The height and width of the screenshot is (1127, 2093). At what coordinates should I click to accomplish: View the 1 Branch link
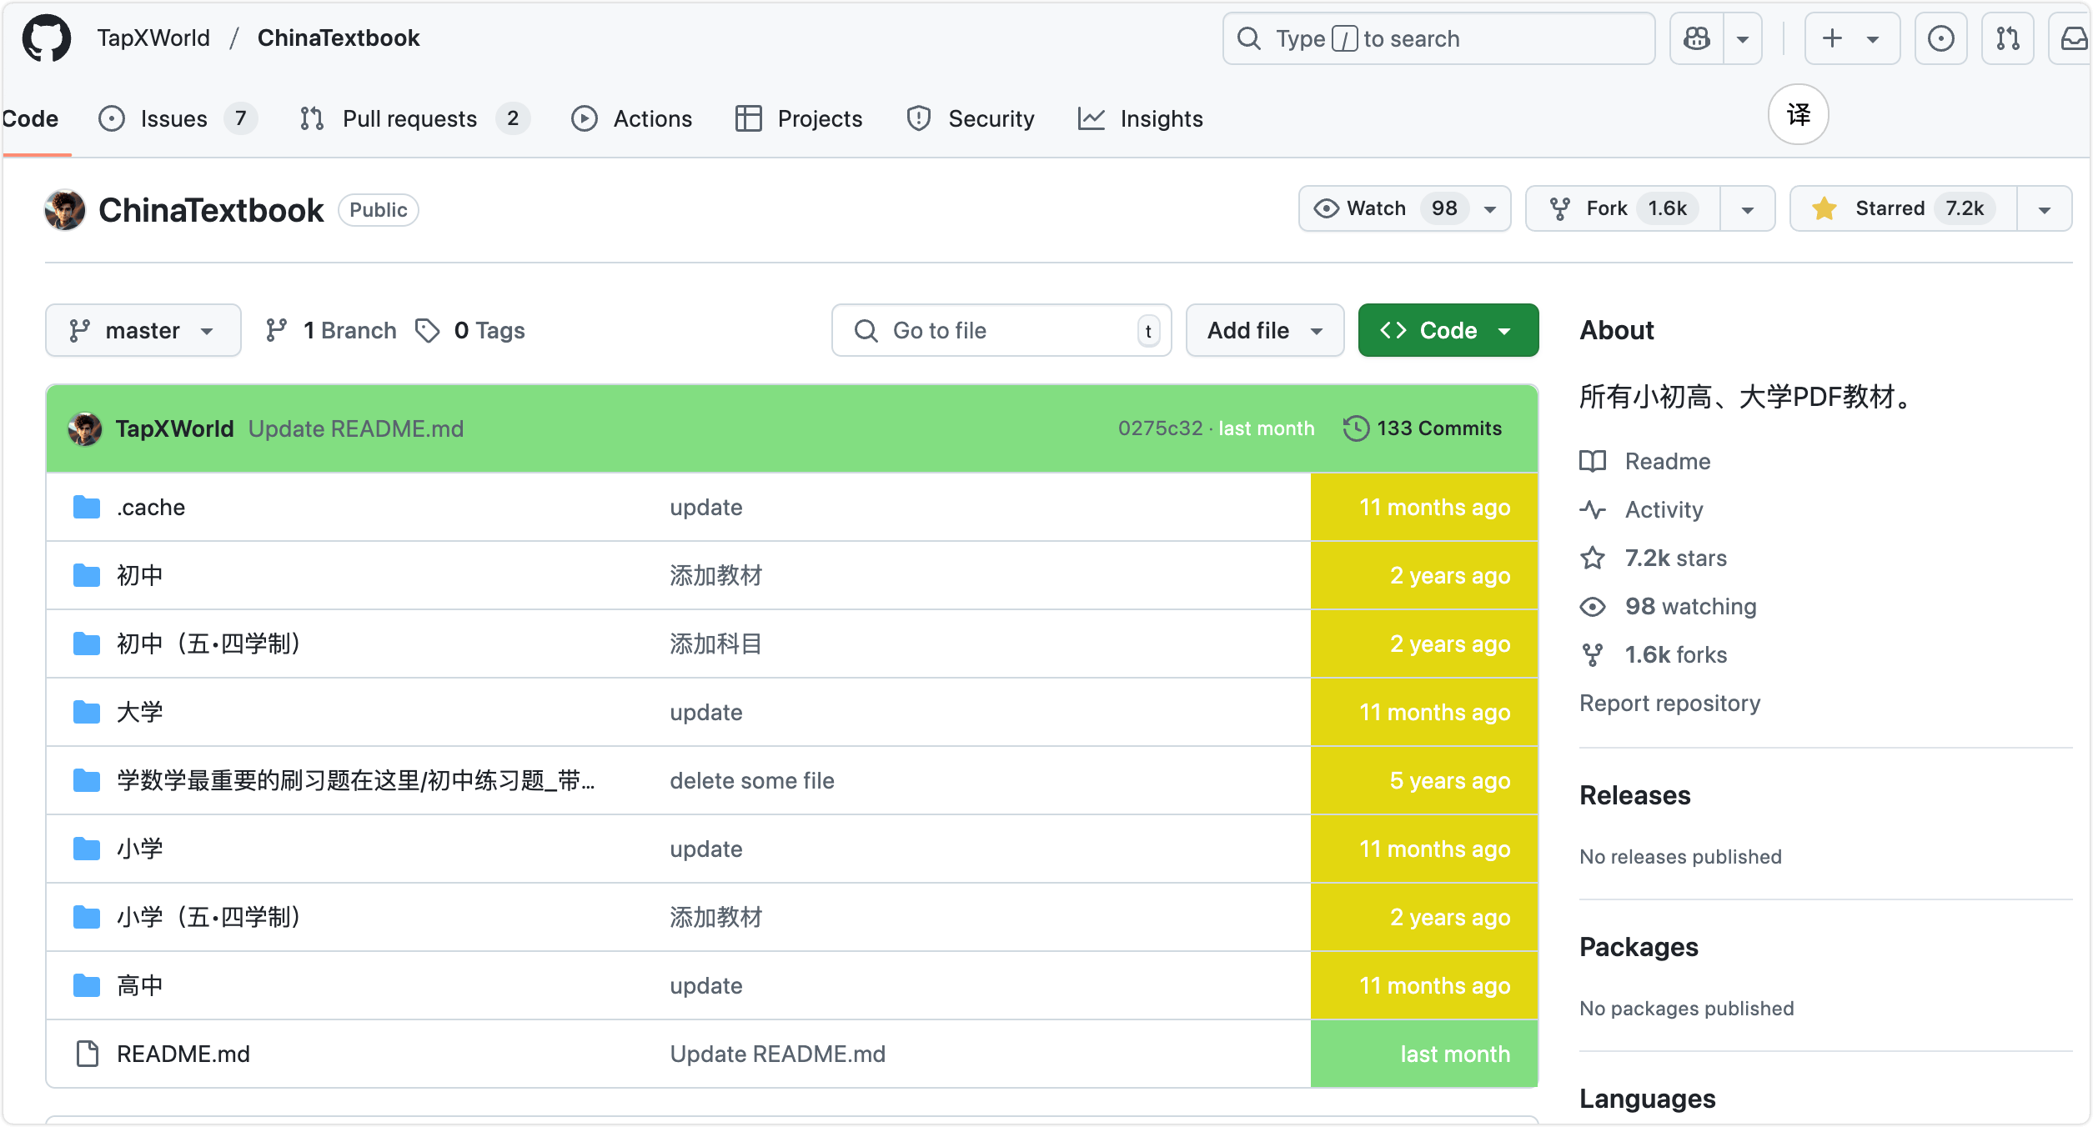(331, 330)
